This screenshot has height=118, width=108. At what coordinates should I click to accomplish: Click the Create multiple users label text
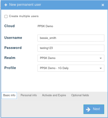click(24, 16)
